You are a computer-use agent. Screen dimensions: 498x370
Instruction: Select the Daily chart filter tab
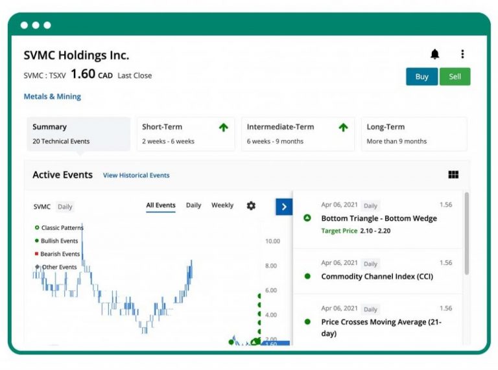point(194,205)
